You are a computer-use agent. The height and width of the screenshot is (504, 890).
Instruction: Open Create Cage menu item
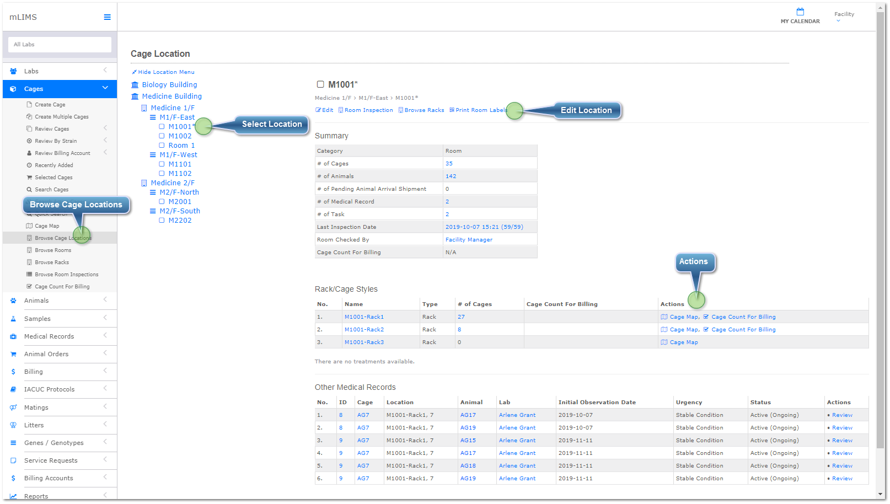[x=50, y=105]
